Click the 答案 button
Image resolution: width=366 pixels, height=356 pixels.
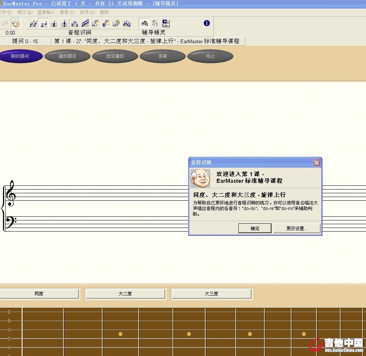pos(163,56)
